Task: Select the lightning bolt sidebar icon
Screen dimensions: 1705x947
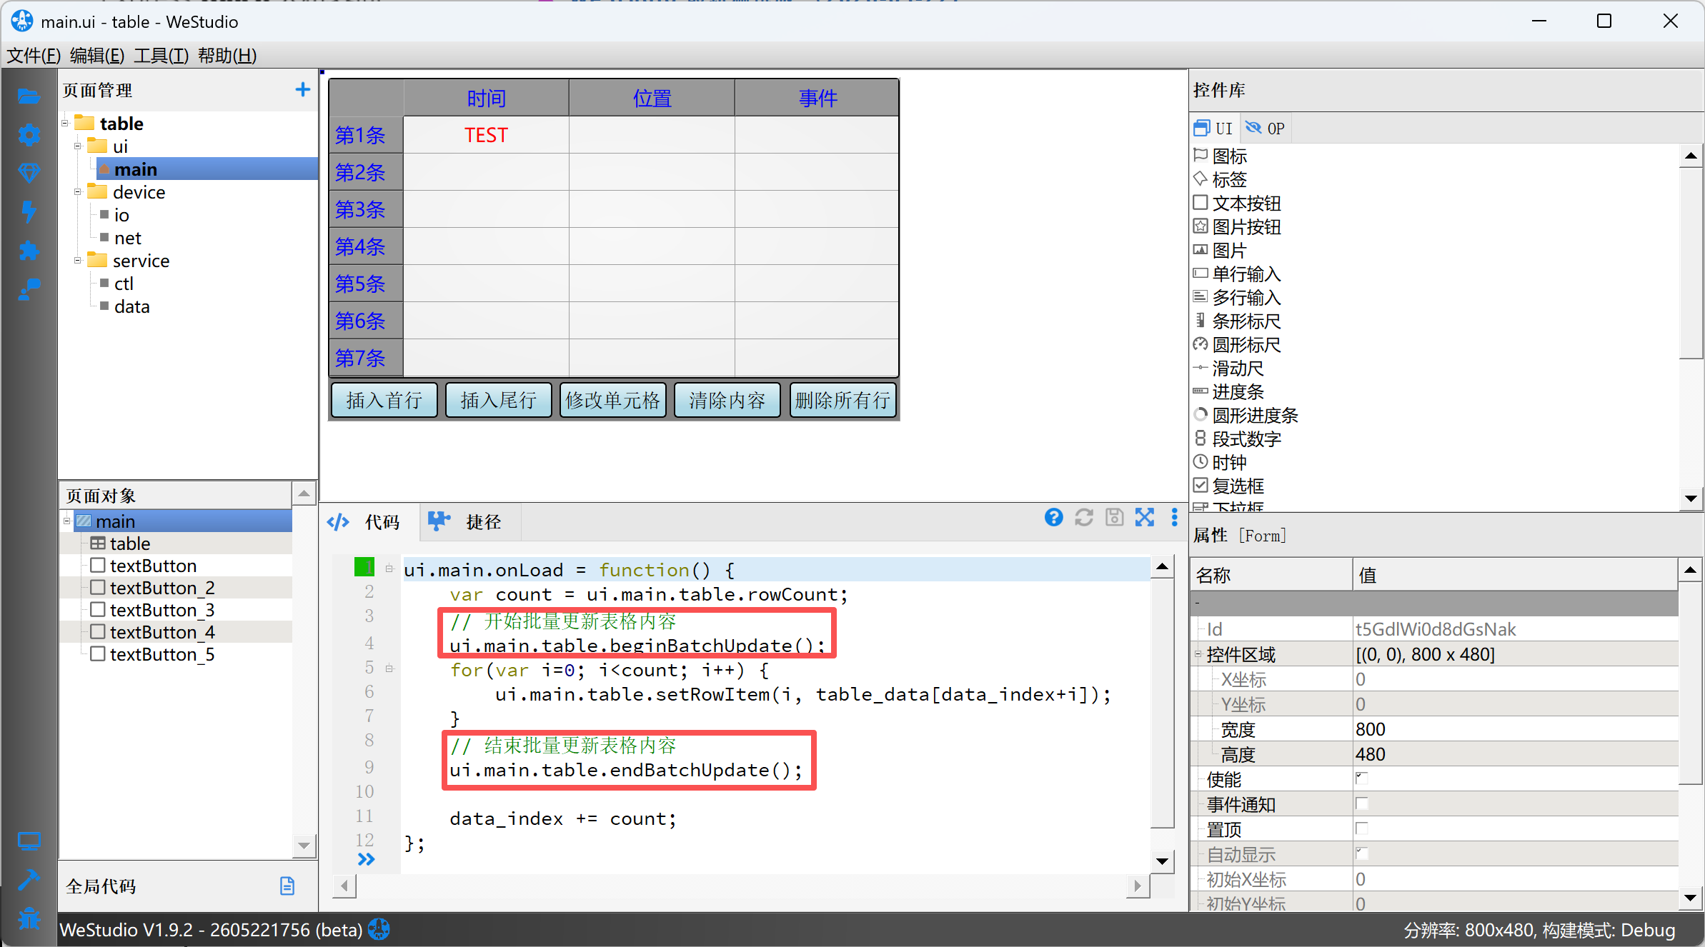Action: pyautogui.click(x=29, y=211)
